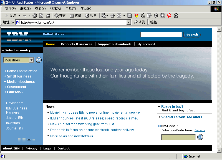The image size is (222, 160).
Task: Open the History (历史) toolbar button
Action: tap(91, 16)
